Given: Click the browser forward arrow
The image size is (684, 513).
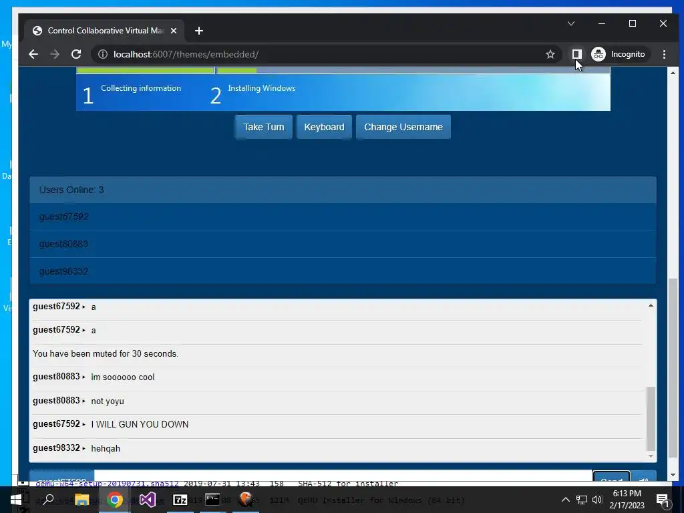Looking at the screenshot, I should point(55,54).
